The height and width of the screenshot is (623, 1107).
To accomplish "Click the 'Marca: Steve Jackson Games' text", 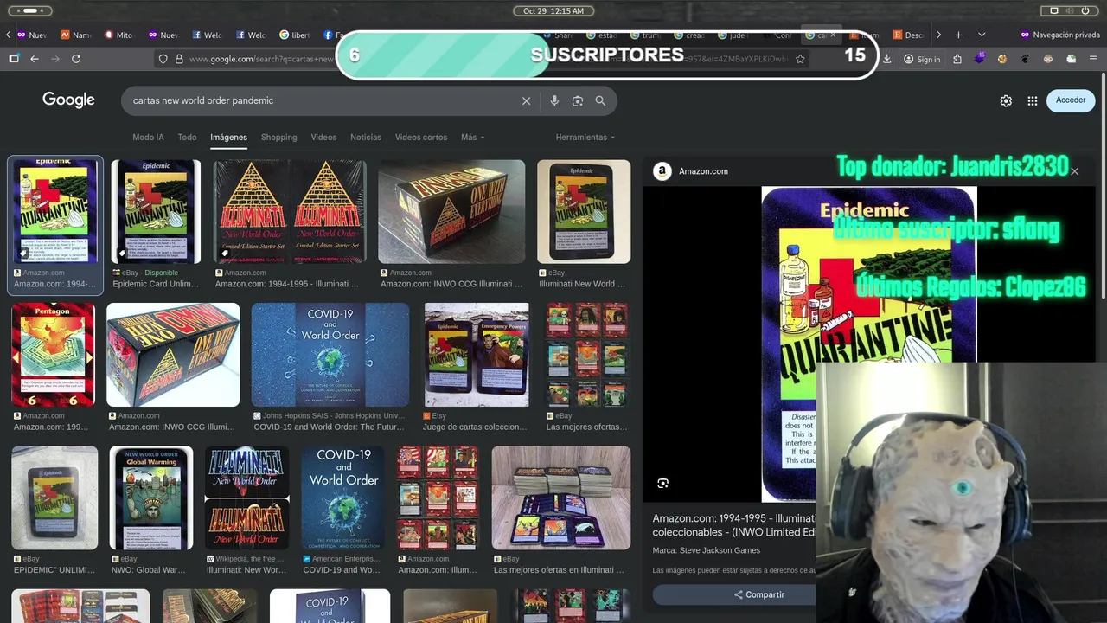I will pyautogui.click(x=707, y=550).
